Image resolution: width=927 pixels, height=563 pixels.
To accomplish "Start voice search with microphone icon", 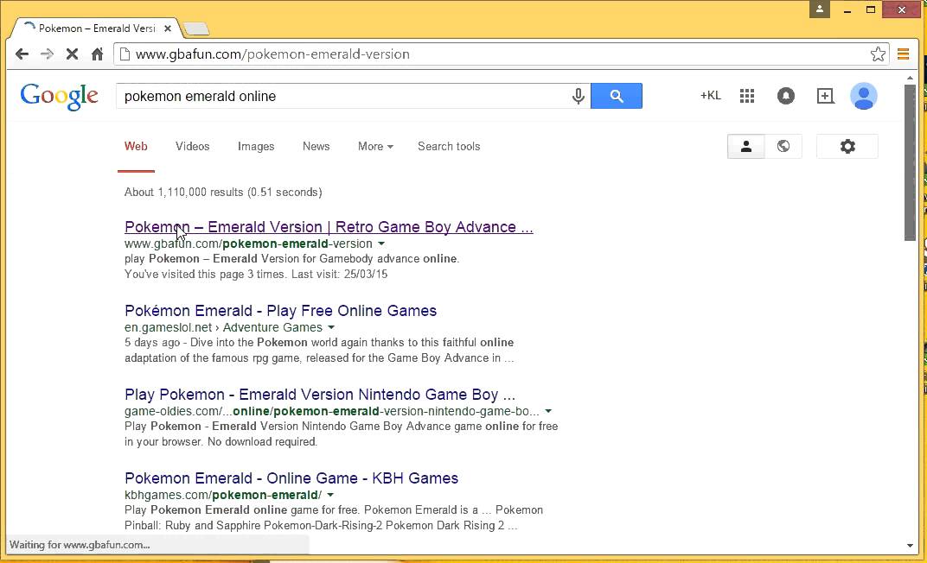I will tap(579, 96).
